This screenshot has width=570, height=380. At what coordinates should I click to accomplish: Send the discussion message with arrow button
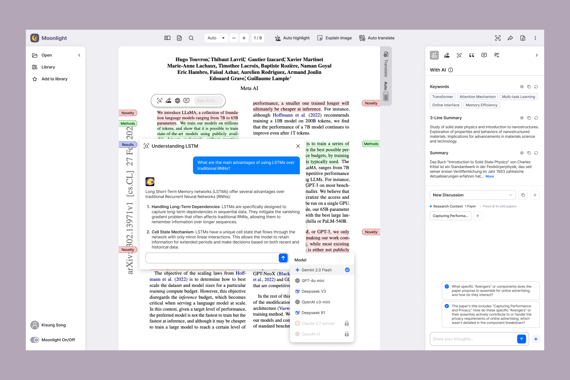pyautogui.click(x=522, y=339)
